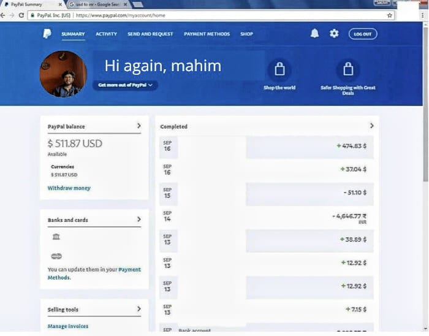Screen dimensions: 429x336
Task: Open PayPal balance details chevron
Action: click(139, 126)
